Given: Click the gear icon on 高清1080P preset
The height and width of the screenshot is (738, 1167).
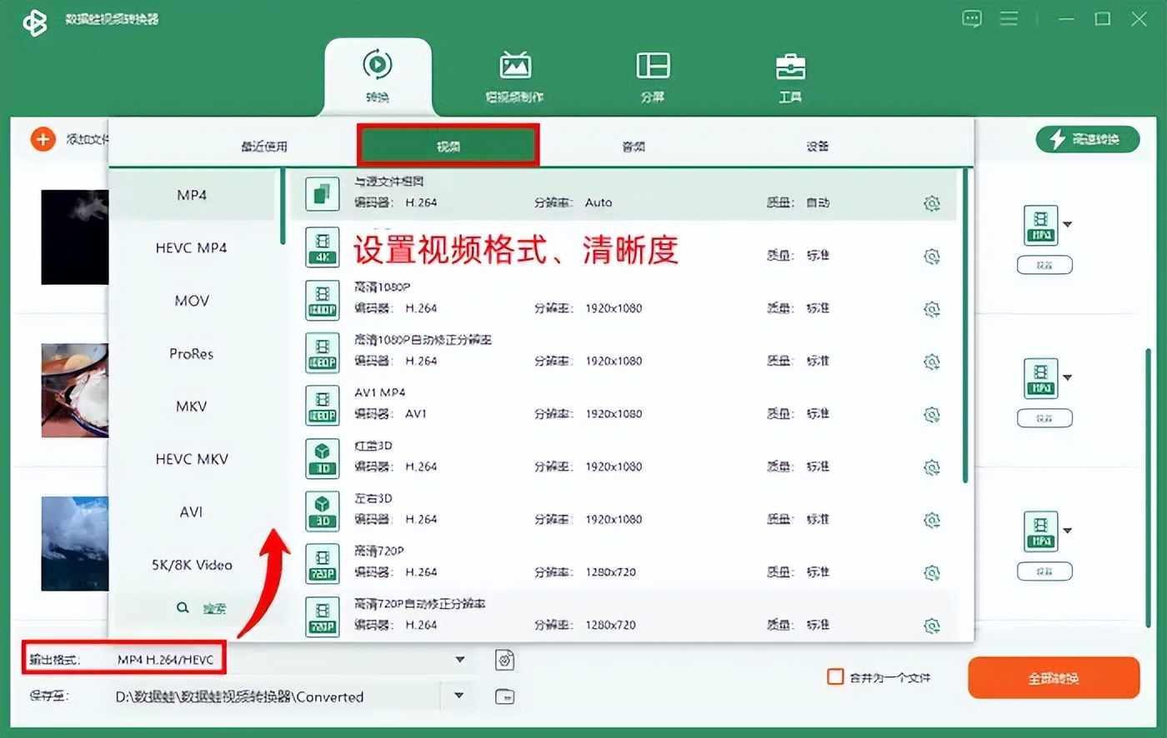Looking at the screenshot, I should coord(933,308).
